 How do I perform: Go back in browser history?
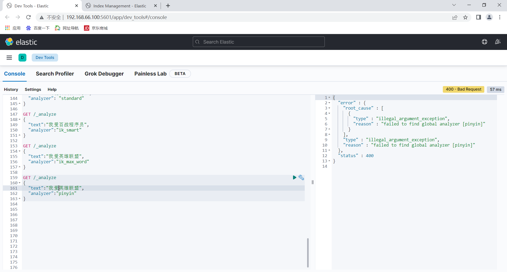pos(7,17)
